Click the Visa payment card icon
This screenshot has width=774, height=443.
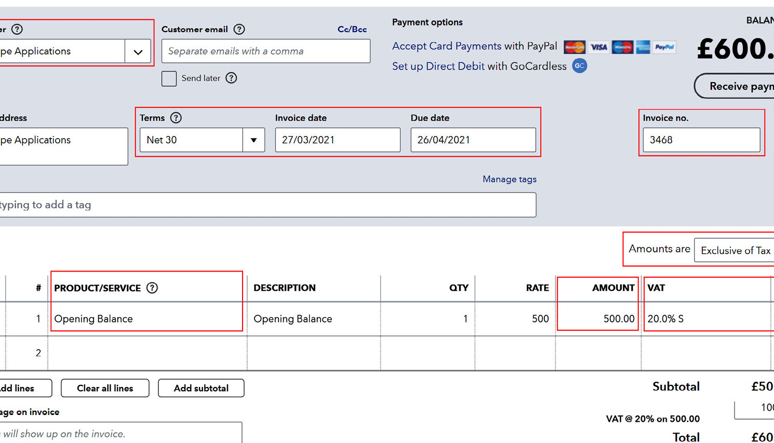[x=598, y=47]
